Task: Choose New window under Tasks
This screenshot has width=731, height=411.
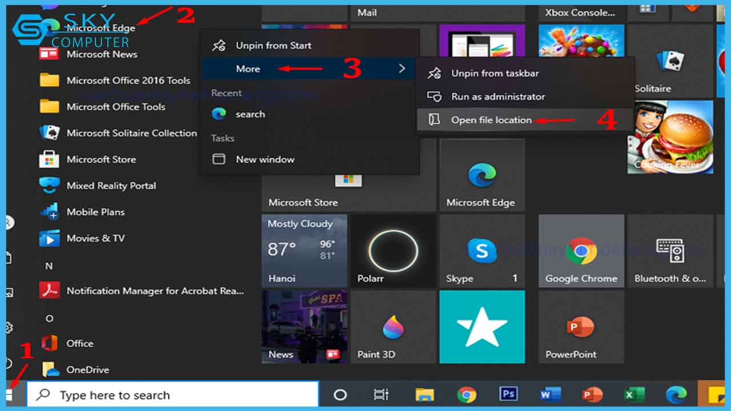Action: coord(310,159)
